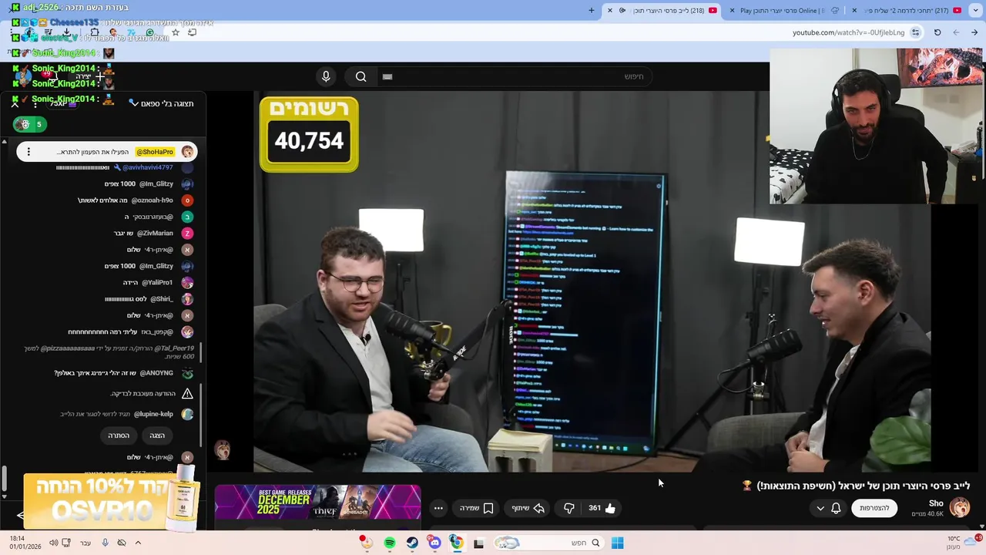986x555 pixels.
Task: Click the system tray microphone icon
Action: pos(105,543)
